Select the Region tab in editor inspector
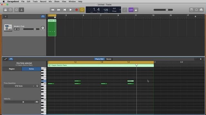The width and height of the screenshot is (206, 115). (x=12, y=69)
